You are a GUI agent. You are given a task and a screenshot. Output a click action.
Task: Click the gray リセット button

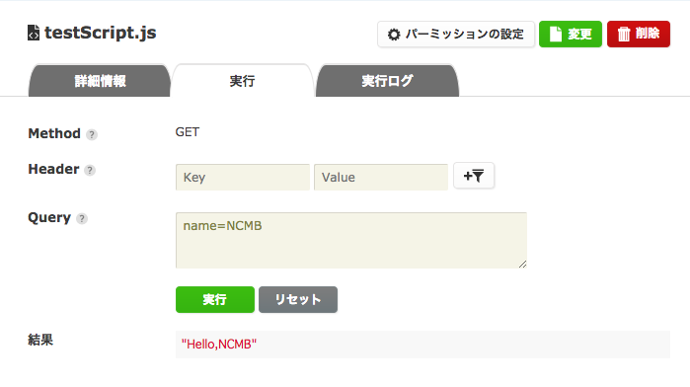pos(298,299)
